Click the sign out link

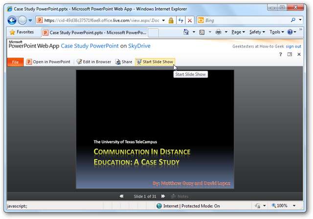point(293,46)
